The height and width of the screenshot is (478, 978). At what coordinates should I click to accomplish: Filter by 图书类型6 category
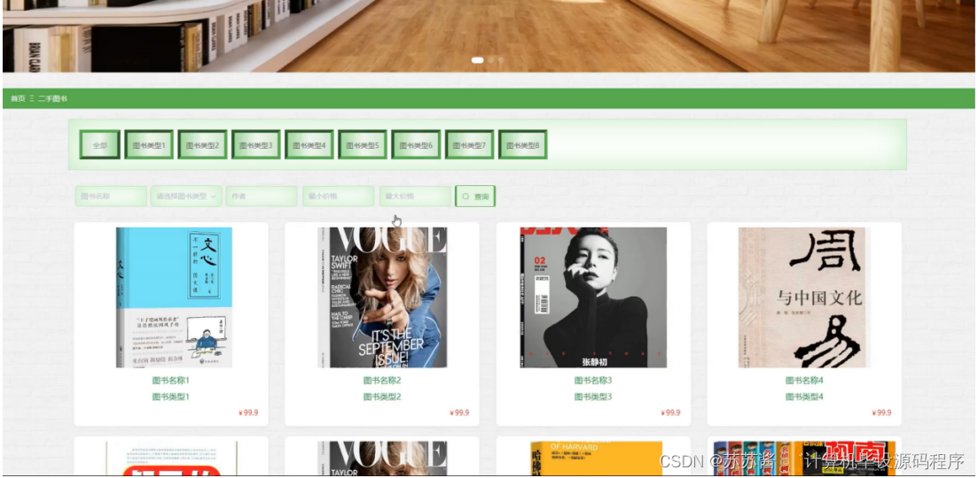tap(416, 144)
